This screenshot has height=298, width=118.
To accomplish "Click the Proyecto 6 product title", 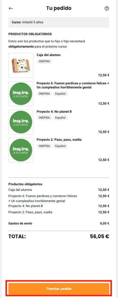I will tap(73, 85).
